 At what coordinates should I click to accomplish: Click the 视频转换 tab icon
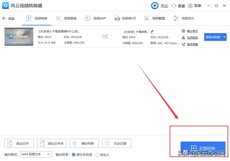tap(29, 18)
